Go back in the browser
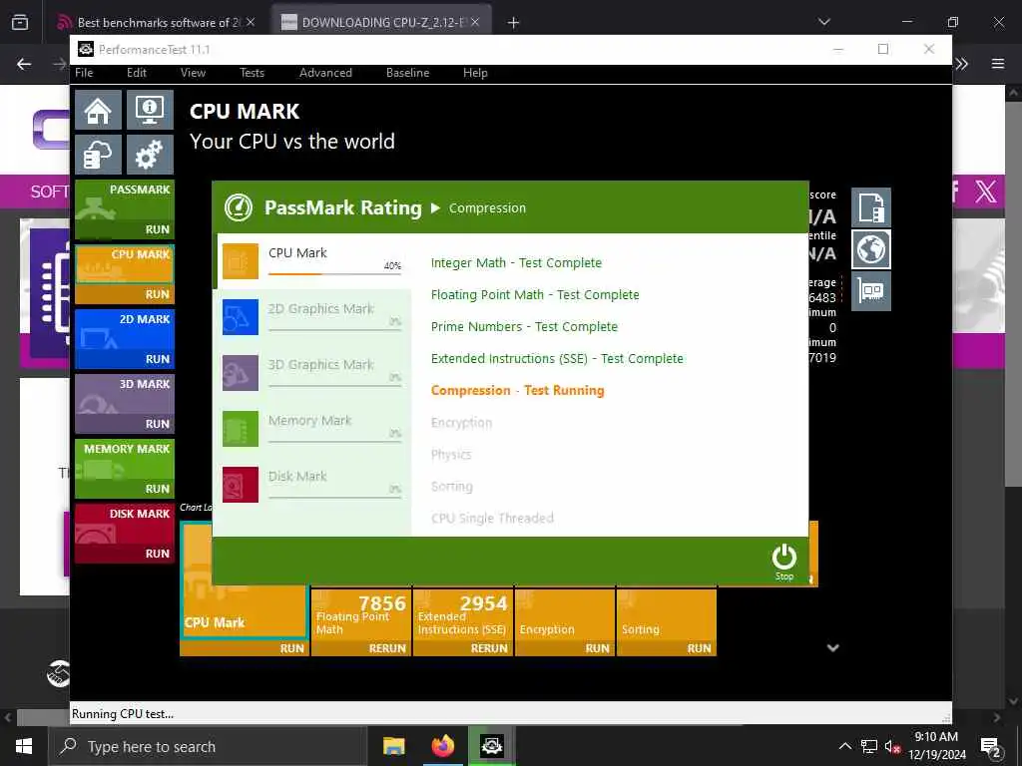 pos(24,63)
